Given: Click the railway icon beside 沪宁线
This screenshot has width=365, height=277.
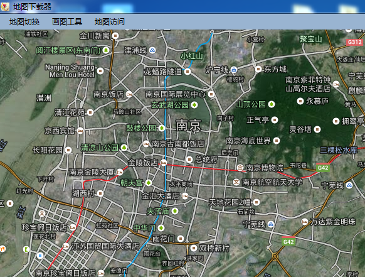Looking at the screenshot, I should pos(234,70).
